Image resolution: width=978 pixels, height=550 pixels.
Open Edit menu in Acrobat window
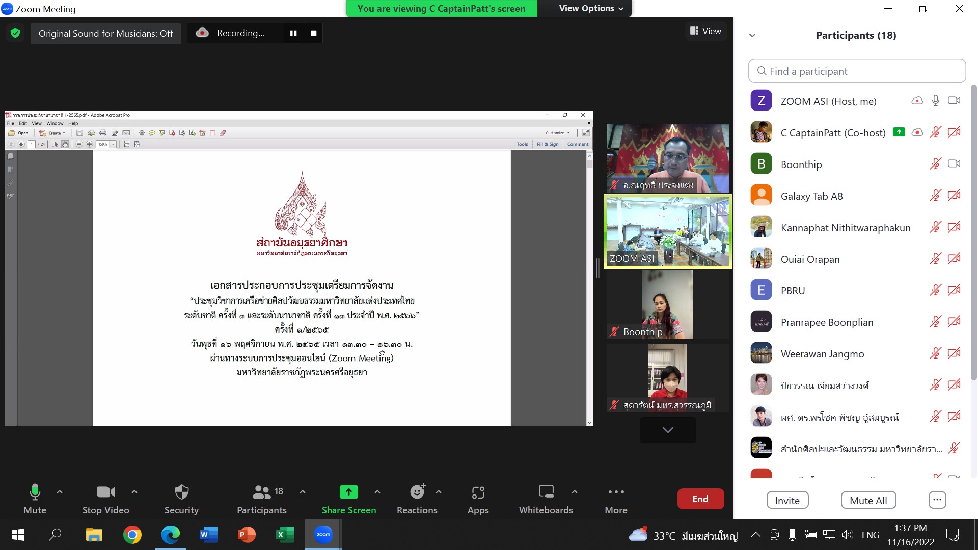click(23, 123)
